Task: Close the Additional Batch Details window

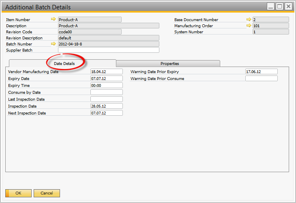Action: 288,6
